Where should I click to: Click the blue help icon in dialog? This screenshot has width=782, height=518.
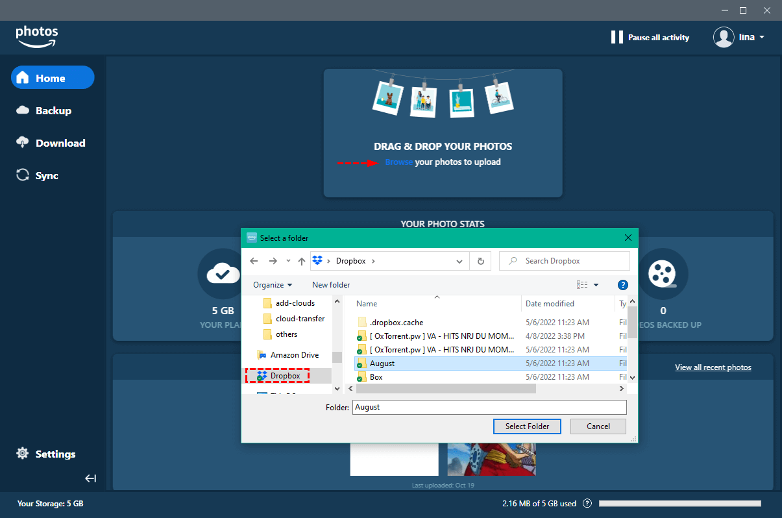tap(622, 285)
